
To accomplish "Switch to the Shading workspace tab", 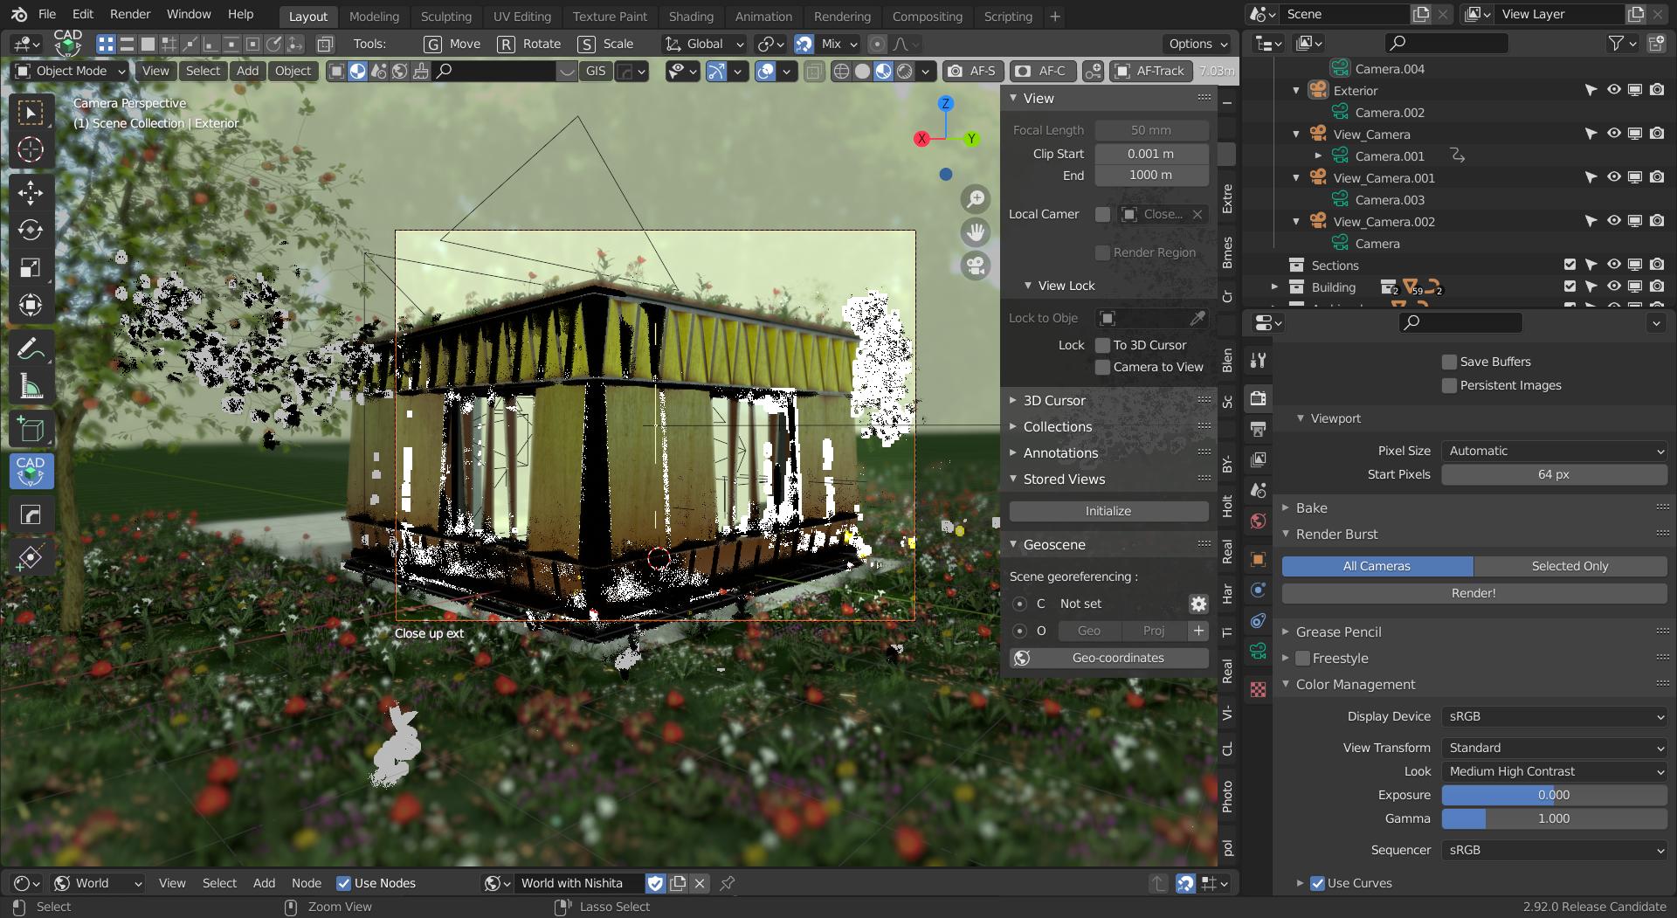I will pyautogui.click(x=691, y=17).
